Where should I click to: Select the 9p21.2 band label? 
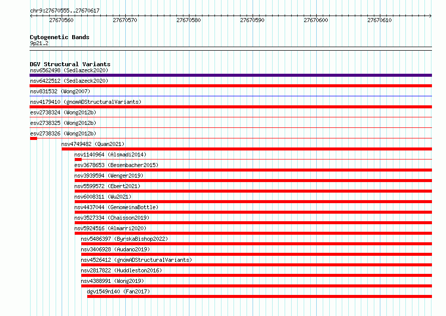click(x=39, y=43)
